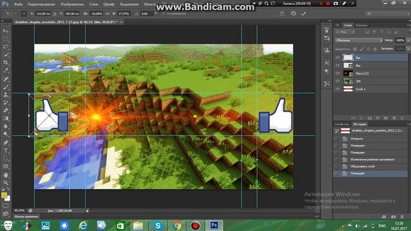
Task: Open status bar document info arrow
Action: pos(87,210)
